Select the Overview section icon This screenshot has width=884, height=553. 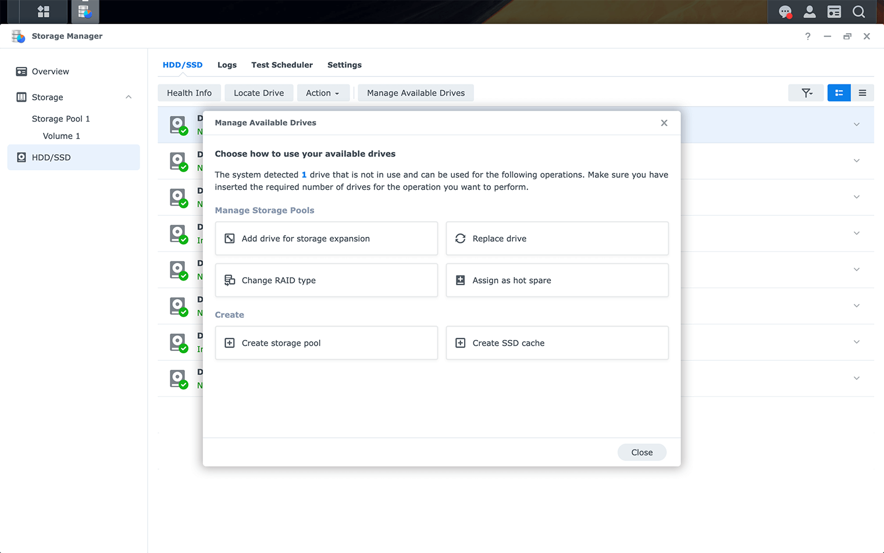(x=20, y=71)
